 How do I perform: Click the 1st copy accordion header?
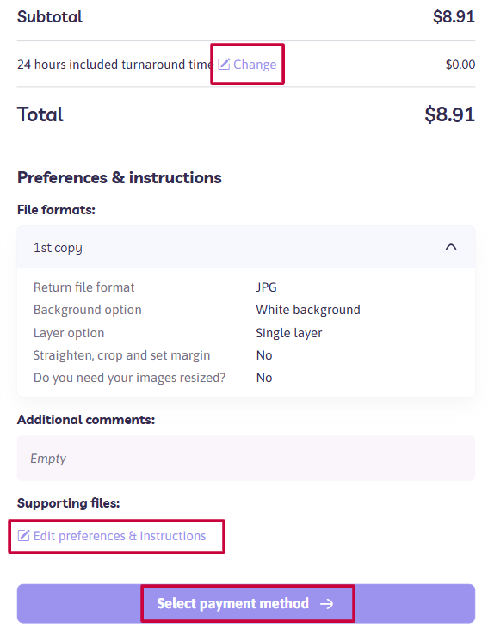[x=246, y=247]
